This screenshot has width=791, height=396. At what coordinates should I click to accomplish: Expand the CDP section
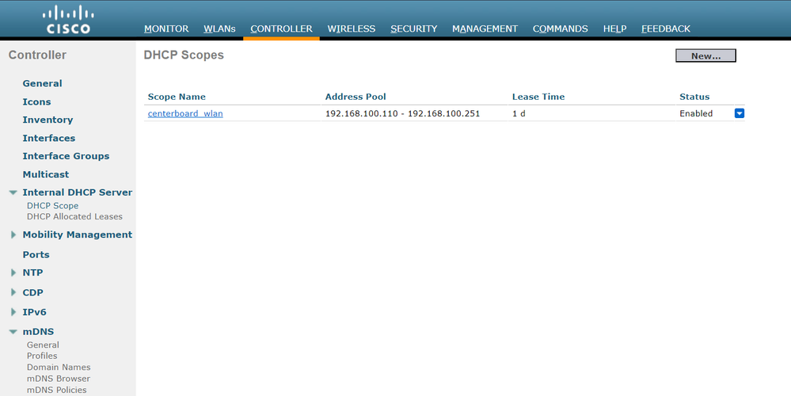click(x=13, y=292)
